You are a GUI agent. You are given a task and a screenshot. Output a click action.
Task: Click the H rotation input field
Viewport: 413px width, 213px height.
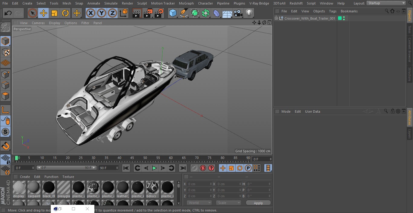coord(259,184)
